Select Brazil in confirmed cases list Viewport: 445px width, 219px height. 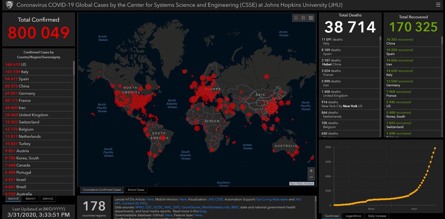tap(38, 187)
